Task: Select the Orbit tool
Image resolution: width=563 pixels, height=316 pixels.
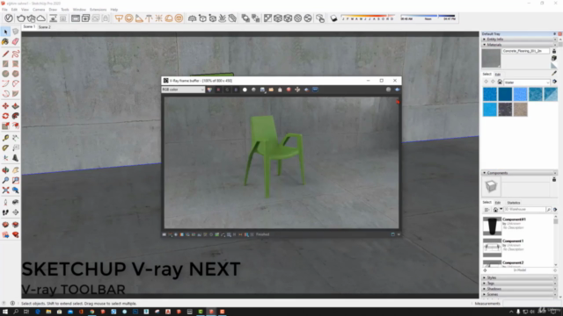Action: (x=5, y=170)
